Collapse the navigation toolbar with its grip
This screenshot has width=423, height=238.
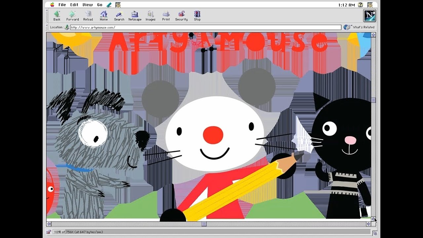pos(47,16)
